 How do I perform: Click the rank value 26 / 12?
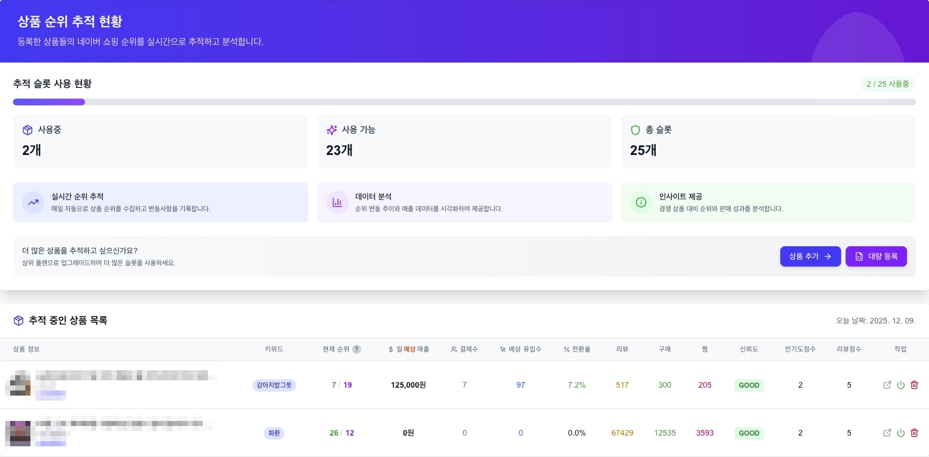[x=342, y=433]
